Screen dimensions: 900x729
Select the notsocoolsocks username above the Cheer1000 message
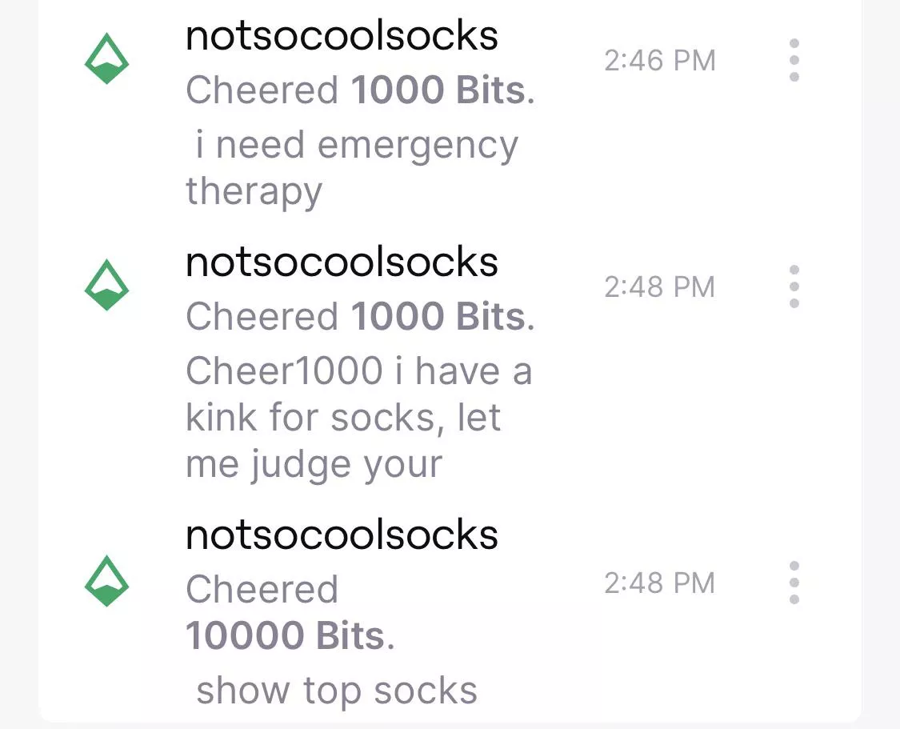[x=342, y=262]
